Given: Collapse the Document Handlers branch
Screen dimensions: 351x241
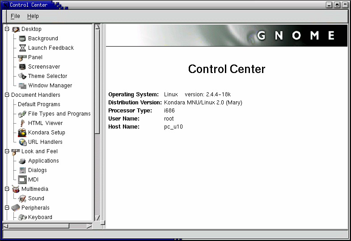Looking at the screenshot, I should click(7, 95).
